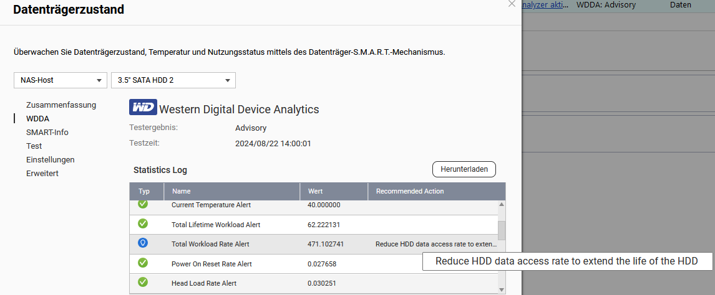Image resolution: width=715 pixels, height=295 pixels.
Task: Click green check icon for Current Temperature Alert
Action: (x=143, y=204)
